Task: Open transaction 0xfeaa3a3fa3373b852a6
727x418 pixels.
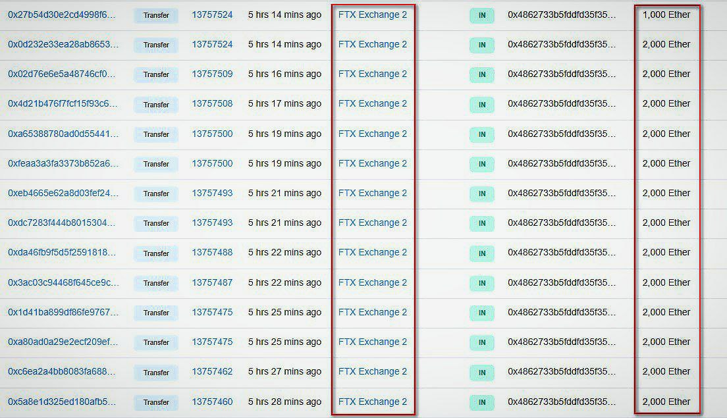Action: point(63,164)
